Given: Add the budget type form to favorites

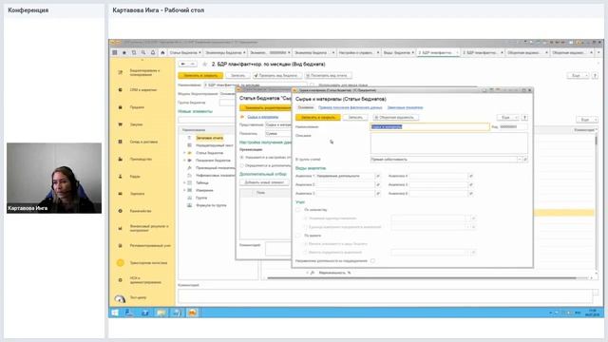Looking at the screenshot, I should 205,64.
